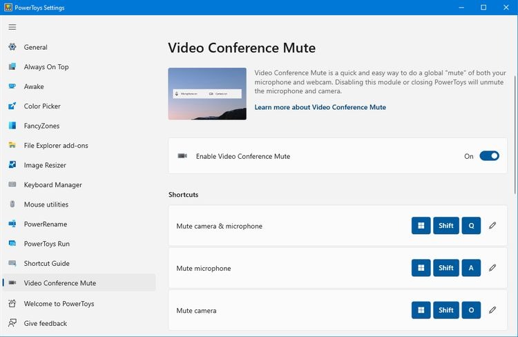Image resolution: width=518 pixels, height=337 pixels.
Task: Click the Mute camera label
Action: pos(196,311)
